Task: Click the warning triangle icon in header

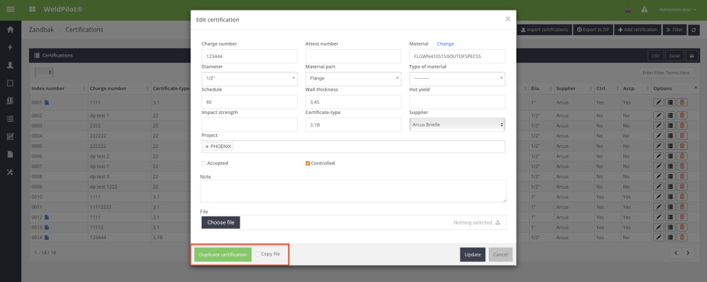Action: pos(644,10)
